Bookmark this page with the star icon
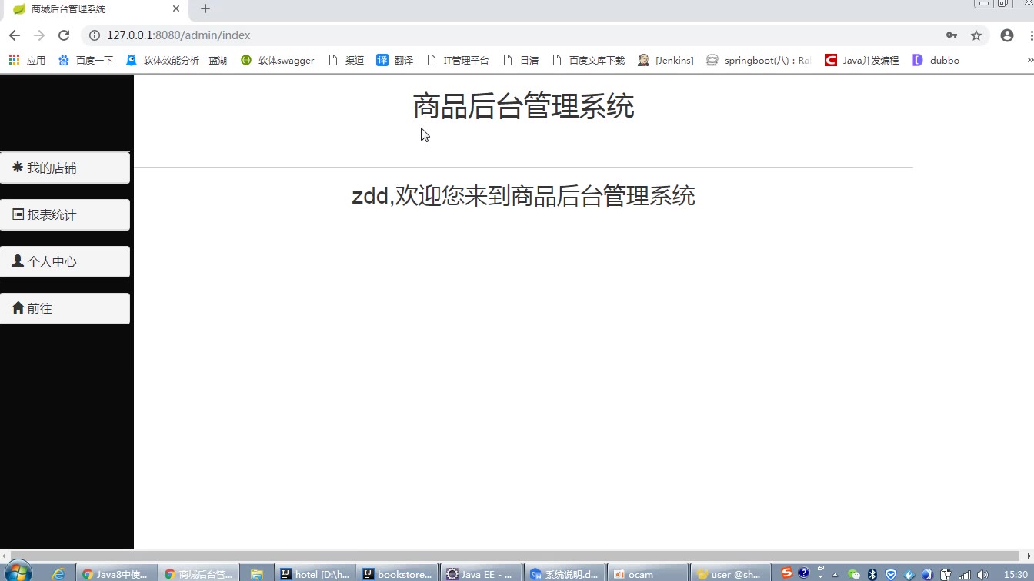1034x581 pixels. point(976,35)
